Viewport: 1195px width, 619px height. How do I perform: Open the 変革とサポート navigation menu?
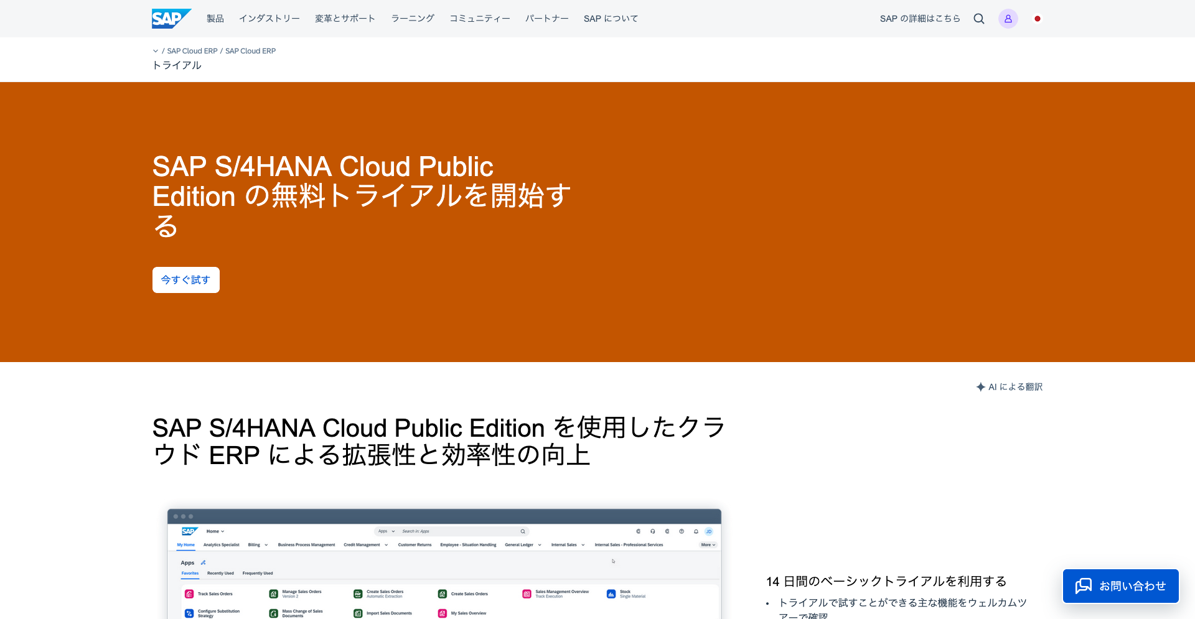(x=345, y=19)
